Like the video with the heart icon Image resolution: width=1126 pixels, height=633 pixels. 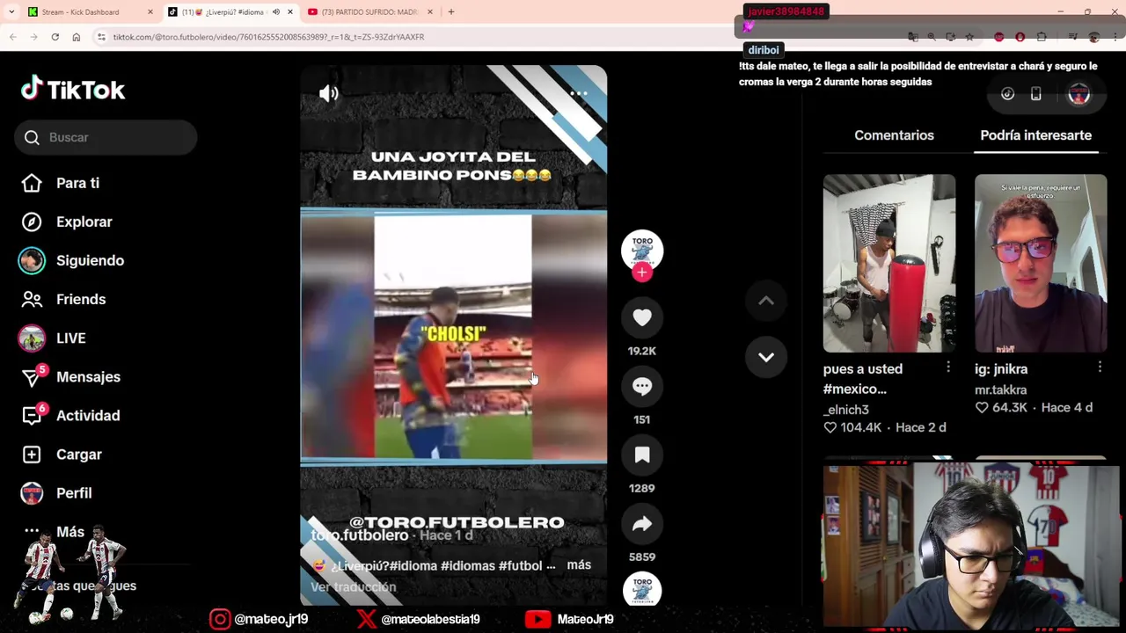[642, 317]
